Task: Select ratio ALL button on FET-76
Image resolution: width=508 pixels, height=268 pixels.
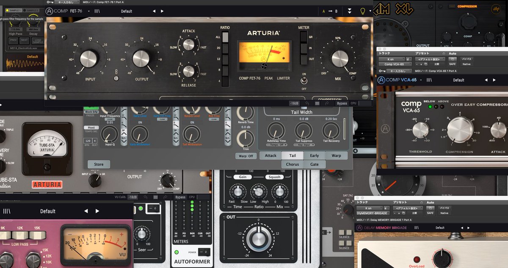Action: (x=225, y=37)
